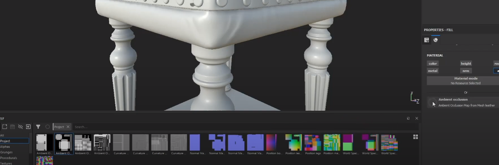
Task: Click the XYZ axis gizmo in viewport
Action: coord(414,97)
